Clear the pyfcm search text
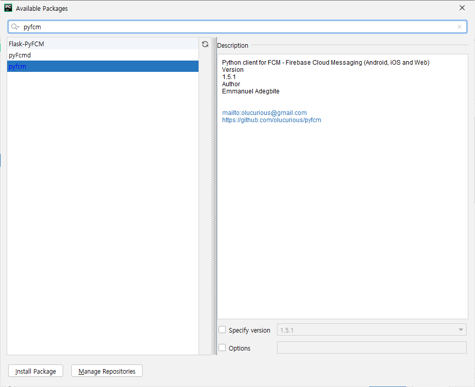475x387 pixels. click(x=460, y=27)
